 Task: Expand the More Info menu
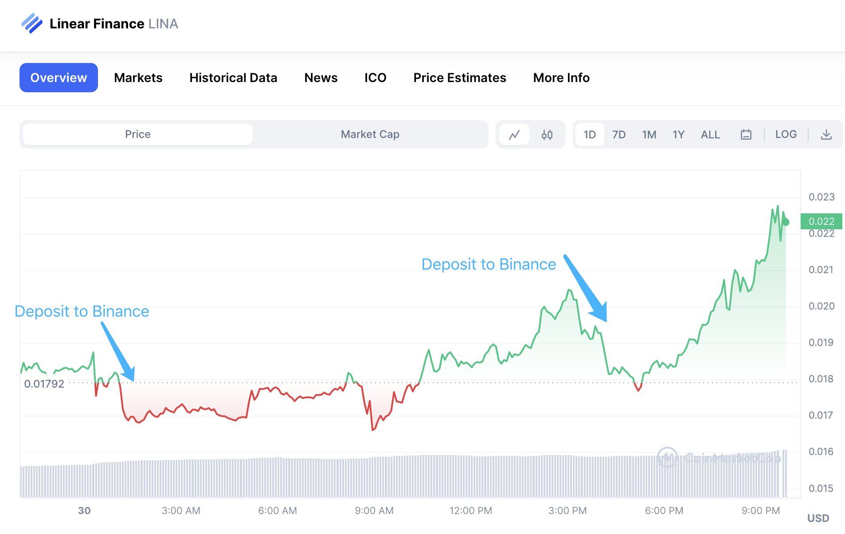click(x=561, y=78)
